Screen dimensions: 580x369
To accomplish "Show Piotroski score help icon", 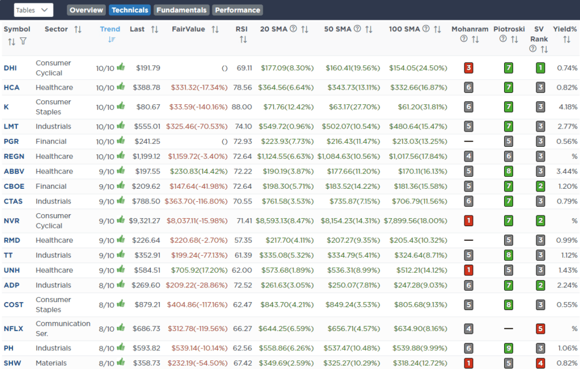I will click(503, 39).
